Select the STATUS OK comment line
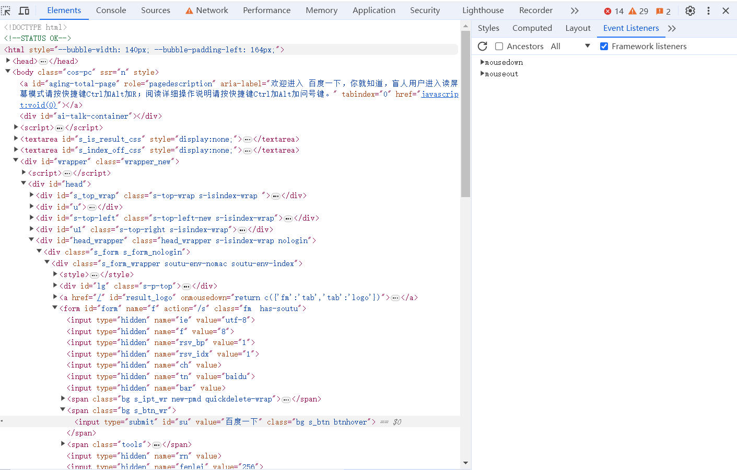 [38, 38]
